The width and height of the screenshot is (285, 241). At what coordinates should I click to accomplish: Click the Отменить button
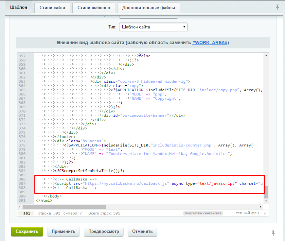(x=142, y=232)
